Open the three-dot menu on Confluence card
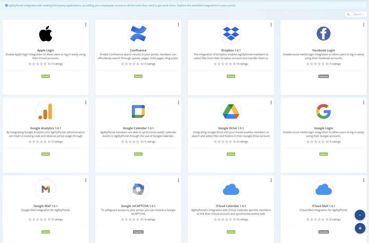Screen dimensions: 369x243 pyautogui.click(x=178, y=24)
